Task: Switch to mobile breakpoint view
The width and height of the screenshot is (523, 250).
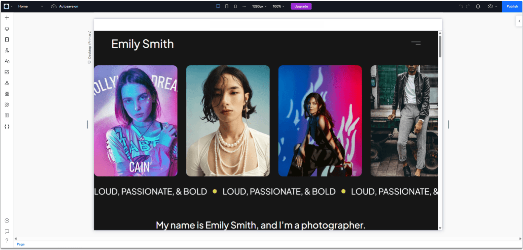Action: click(x=235, y=6)
